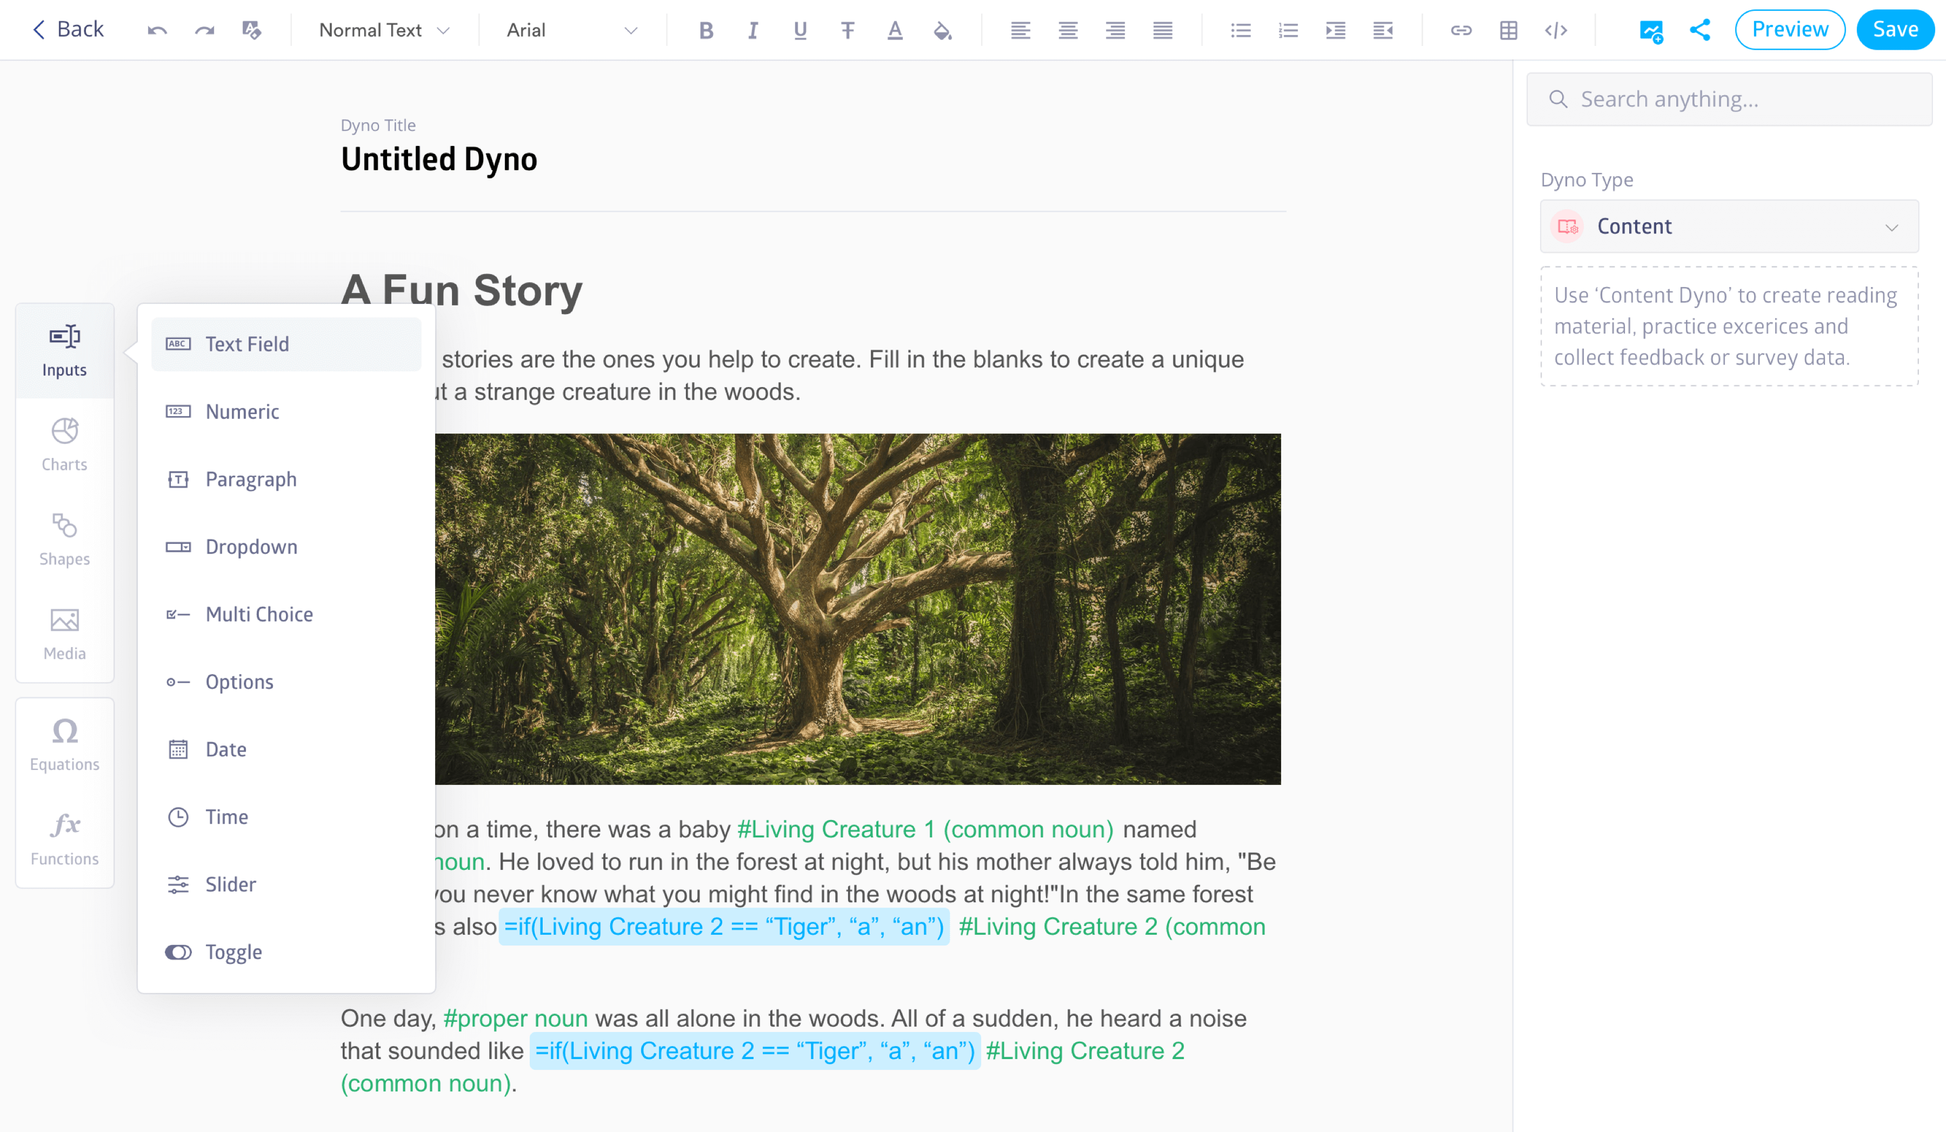The image size is (1946, 1132).
Task: Open the Media panel
Action: [x=64, y=631]
